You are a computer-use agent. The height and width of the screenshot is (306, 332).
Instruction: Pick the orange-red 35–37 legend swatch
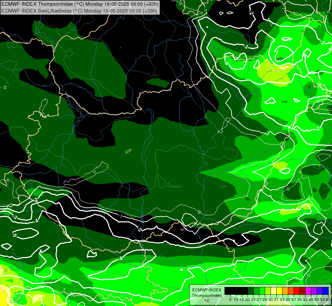tap(291, 291)
